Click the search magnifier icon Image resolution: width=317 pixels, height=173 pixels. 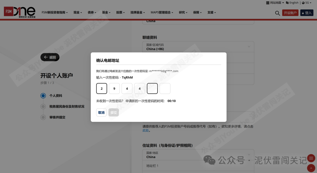(277, 13)
